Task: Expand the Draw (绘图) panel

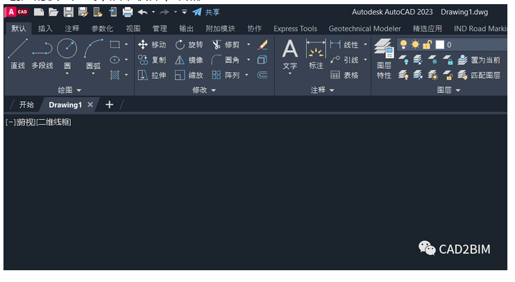Action: [69, 90]
